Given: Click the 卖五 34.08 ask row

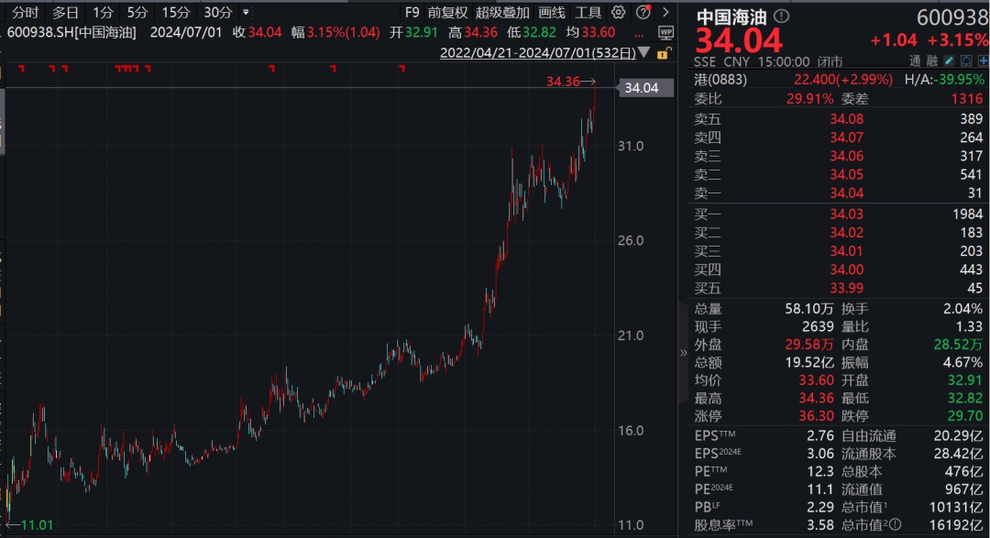Looking at the screenshot, I should [x=839, y=119].
